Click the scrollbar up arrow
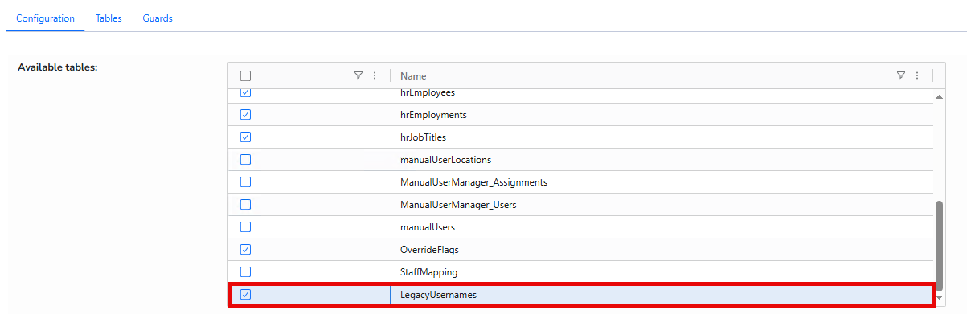The width and height of the screenshot is (967, 318). click(x=939, y=97)
